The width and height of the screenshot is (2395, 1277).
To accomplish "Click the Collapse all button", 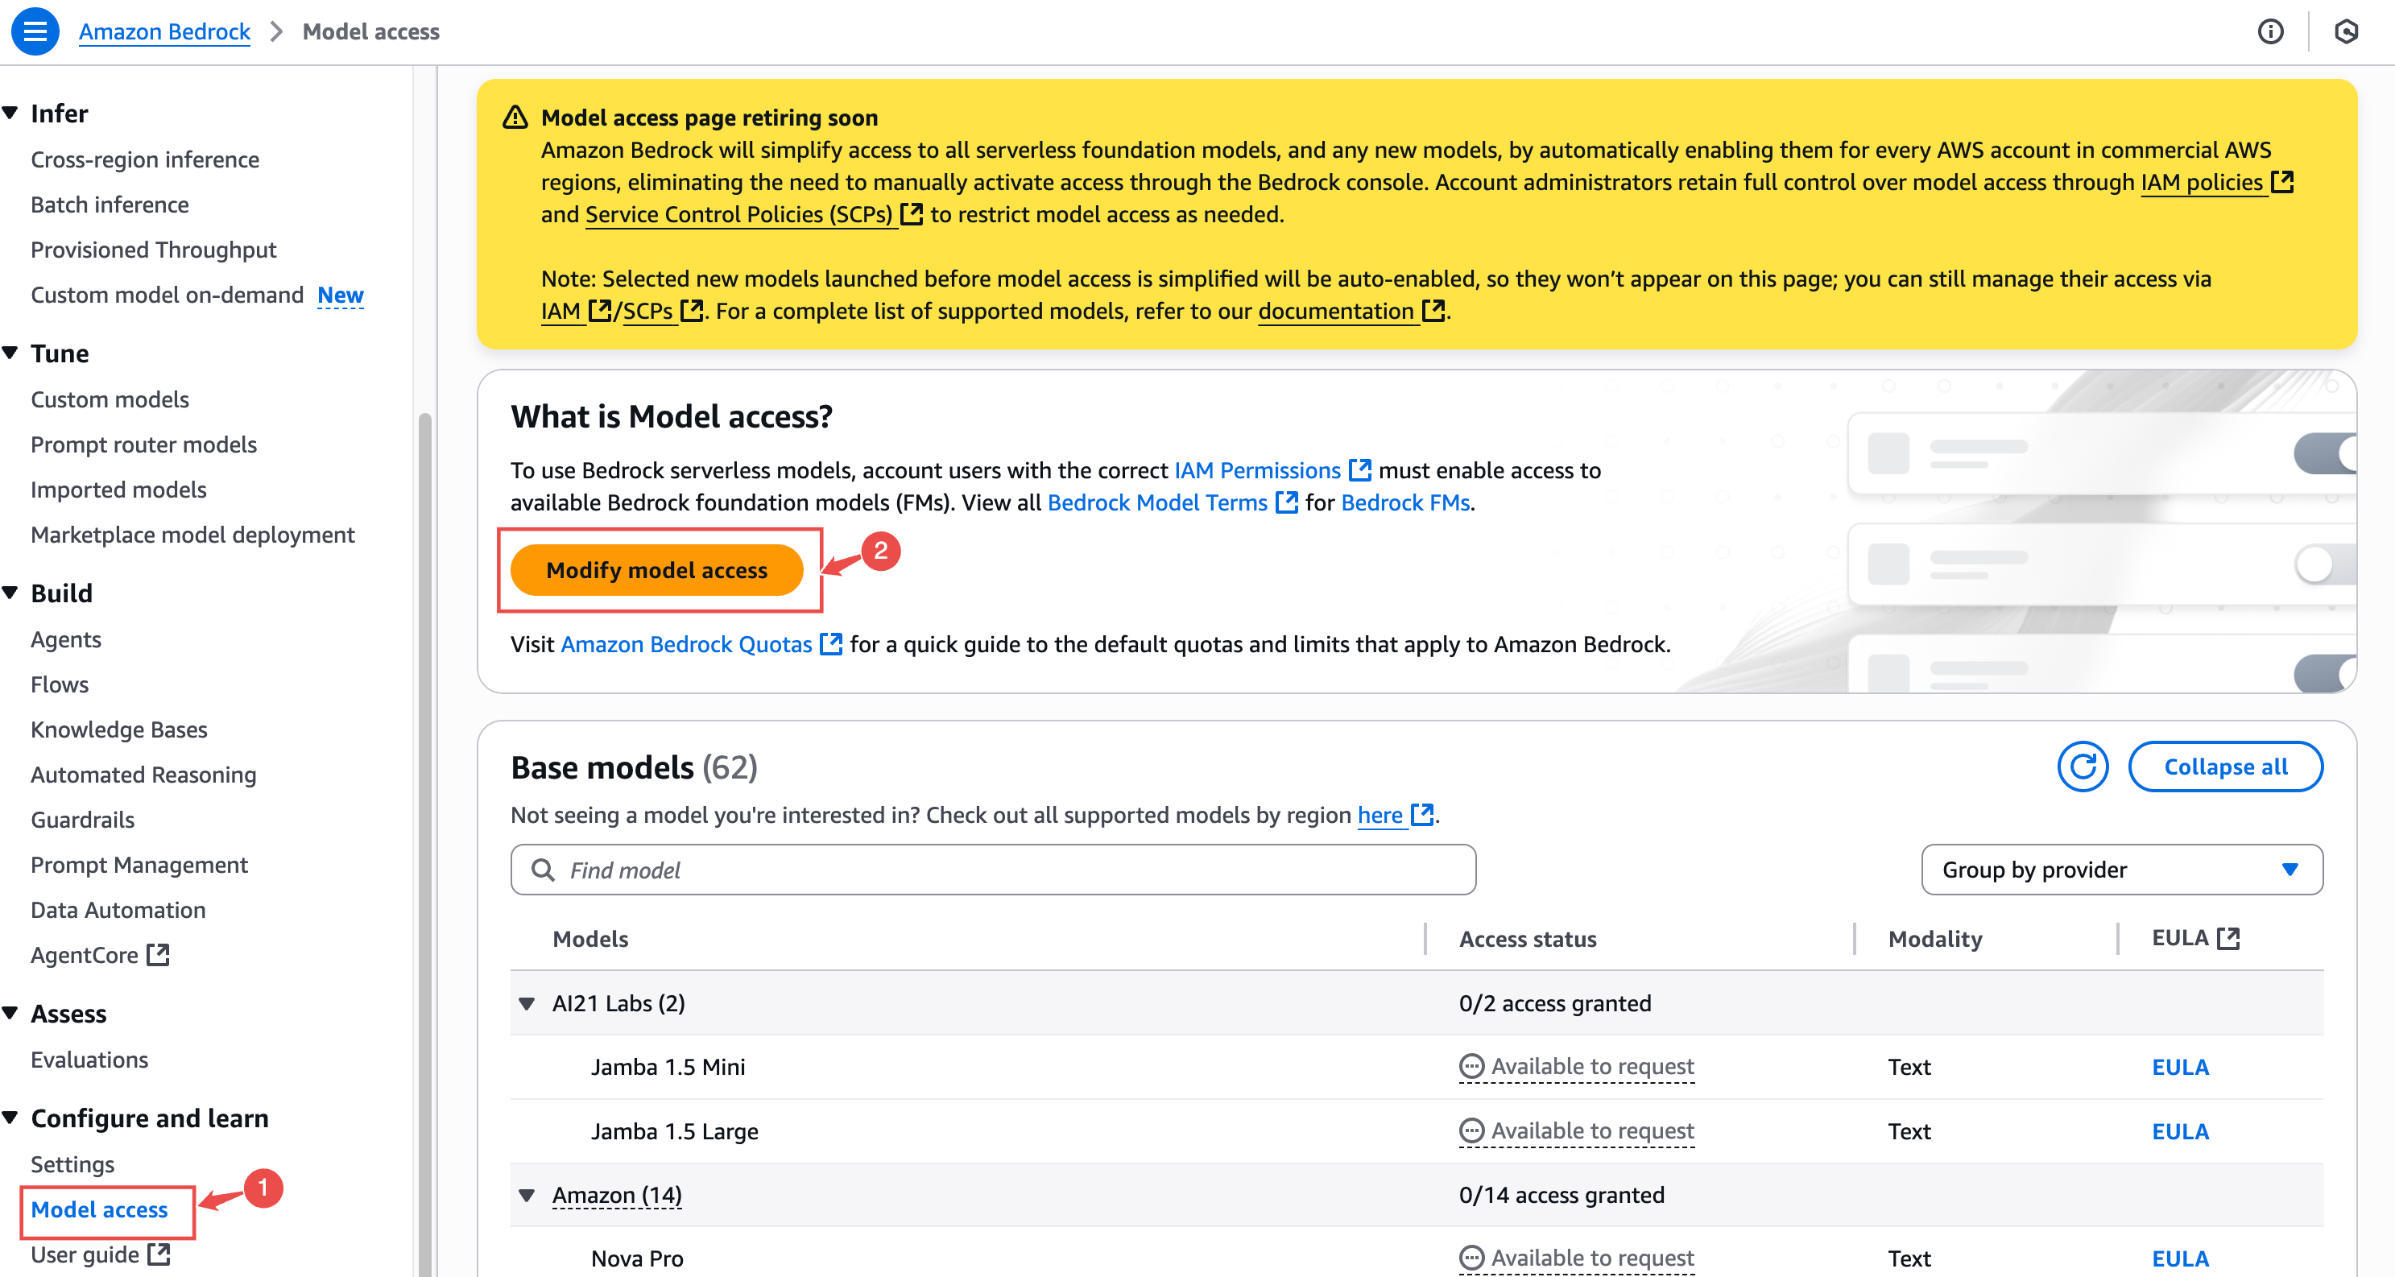I will 2227,767.
